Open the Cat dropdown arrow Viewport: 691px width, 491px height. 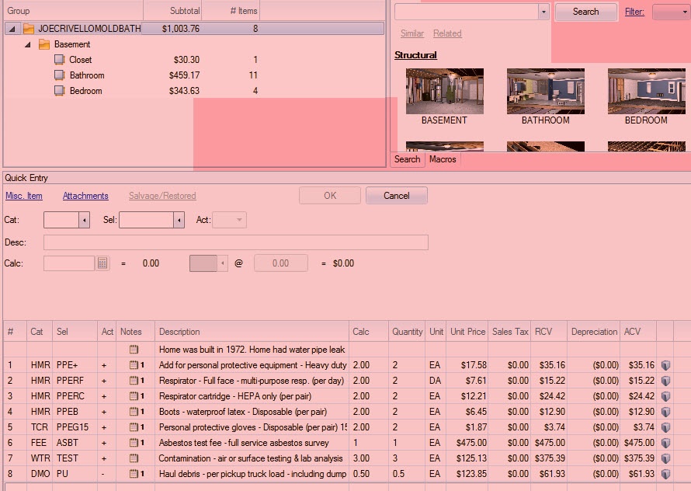(x=84, y=220)
